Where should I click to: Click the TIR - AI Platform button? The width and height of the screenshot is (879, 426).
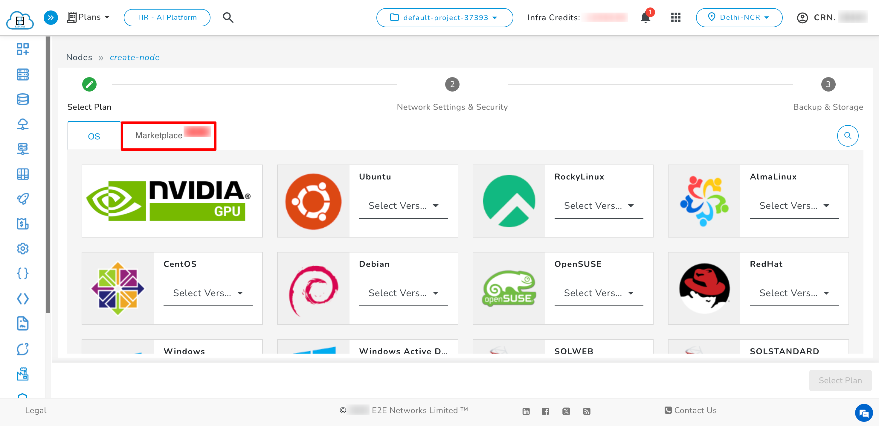pyautogui.click(x=167, y=17)
